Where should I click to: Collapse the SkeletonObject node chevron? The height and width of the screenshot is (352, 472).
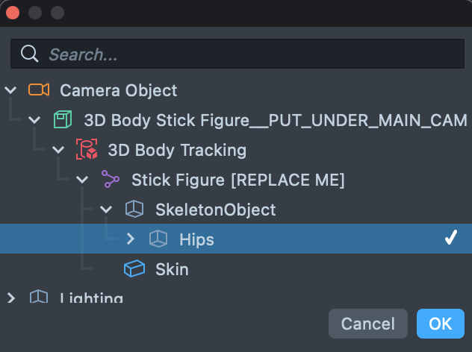tap(106, 210)
